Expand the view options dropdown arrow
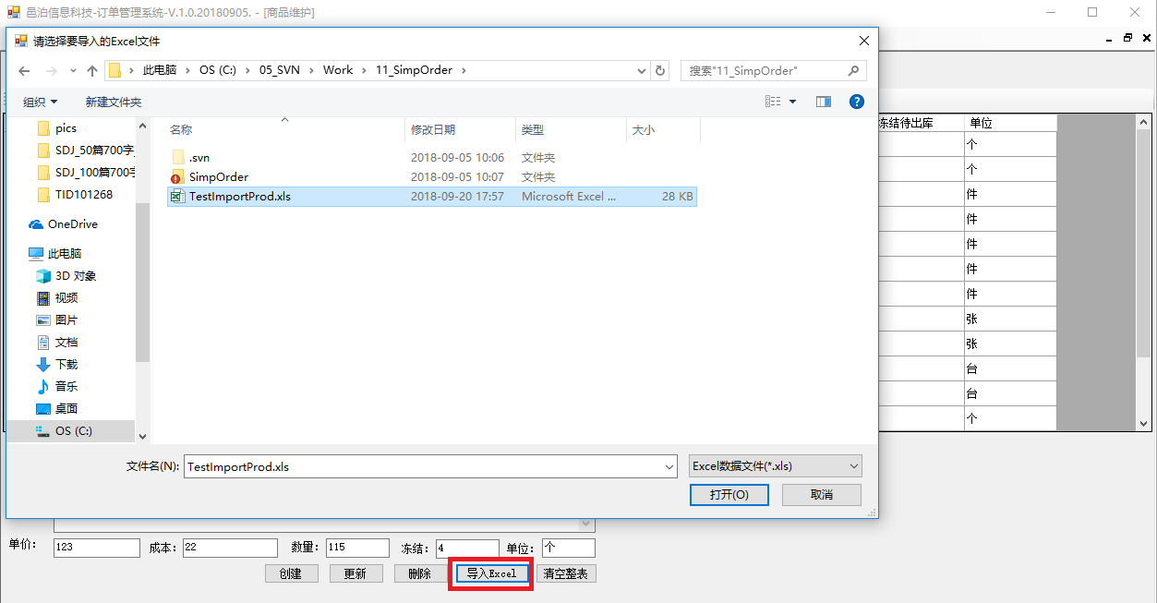Screen dimensions: 1157x603 793,102
